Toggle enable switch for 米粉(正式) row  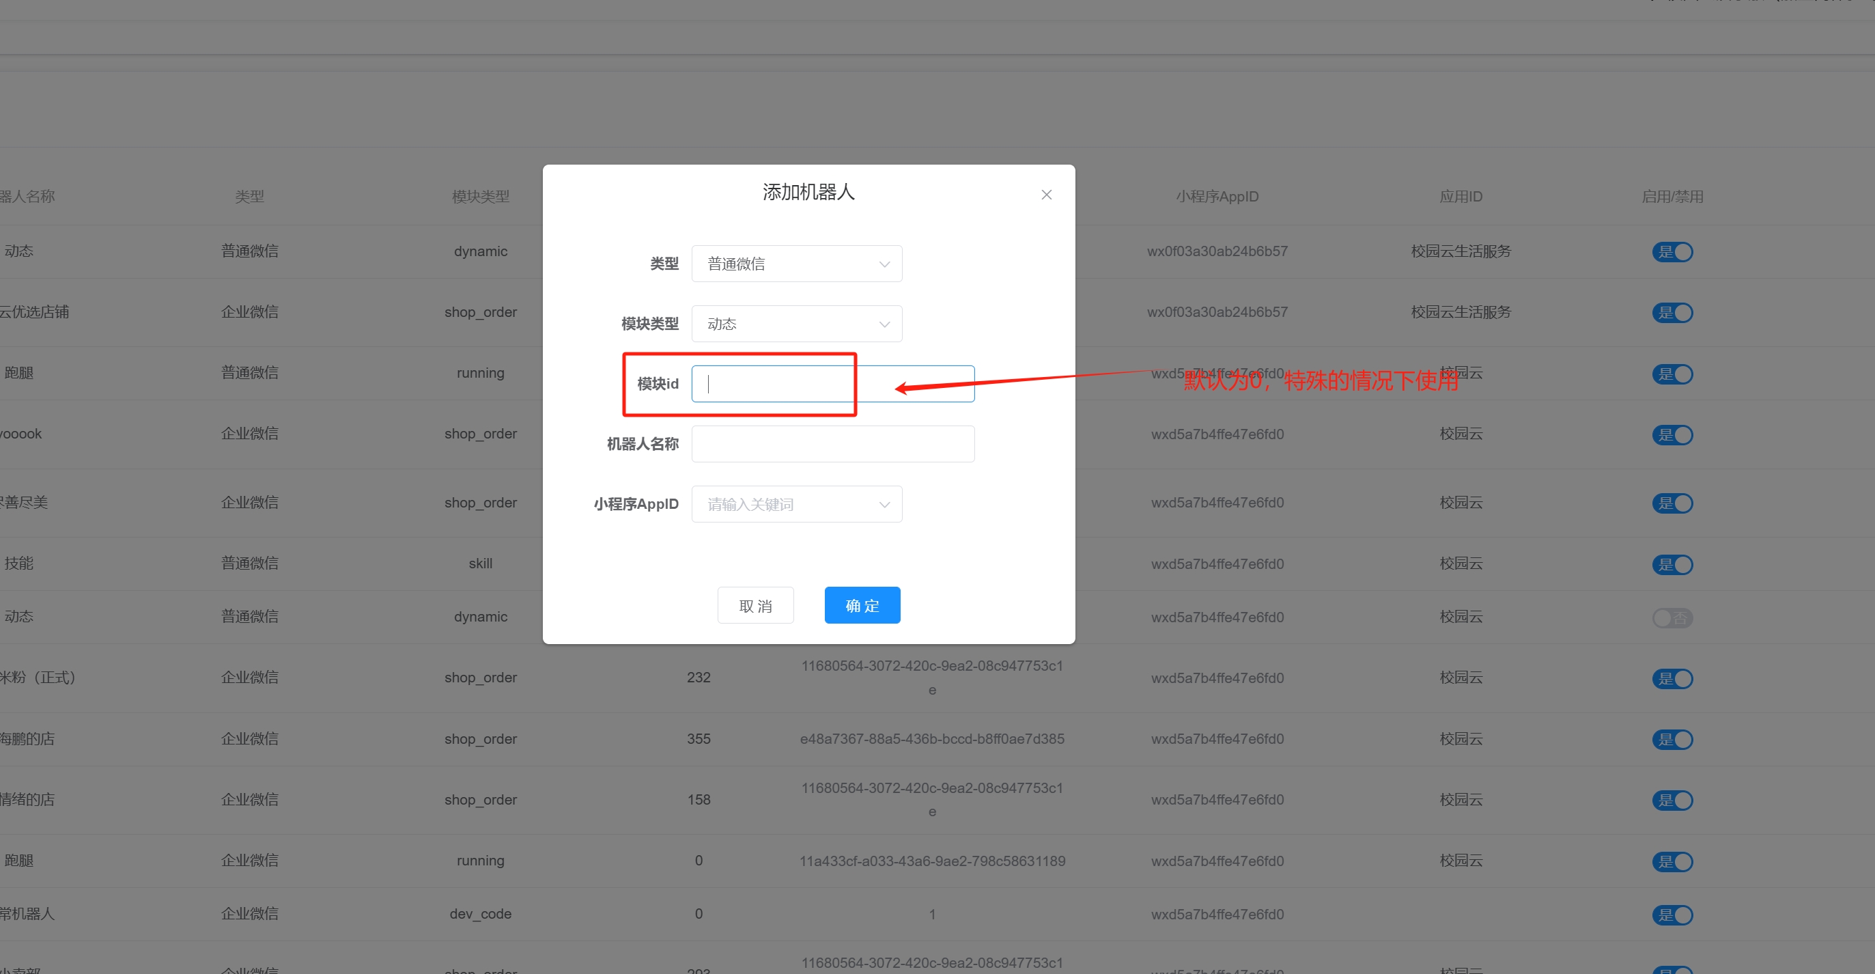[x=1673, y=679]
